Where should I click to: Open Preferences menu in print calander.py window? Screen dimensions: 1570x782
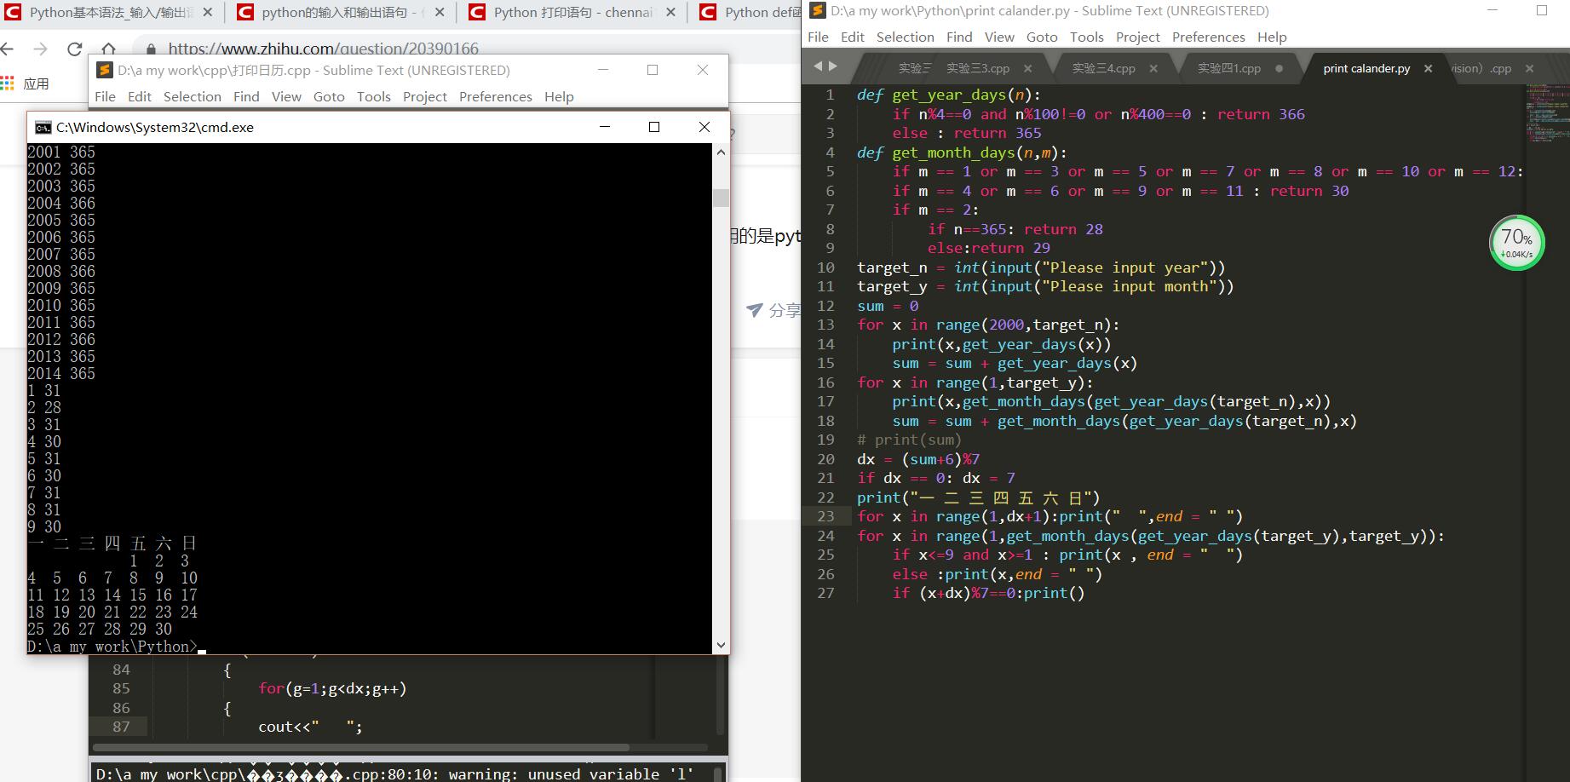(1208, 37)
